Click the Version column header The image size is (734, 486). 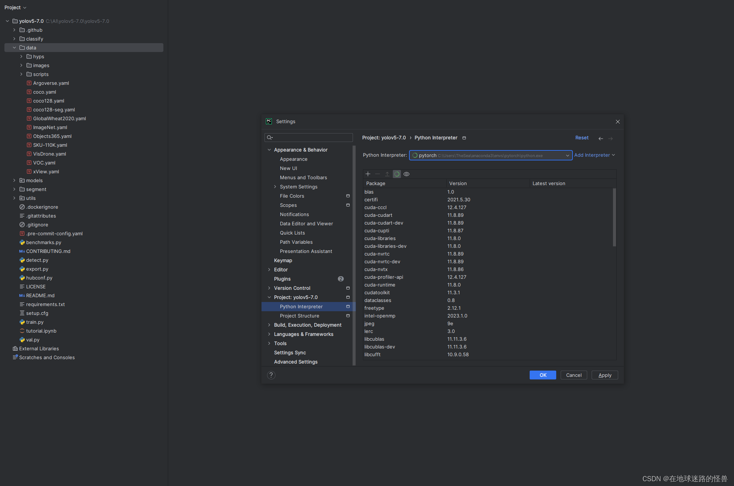(488, 183)
